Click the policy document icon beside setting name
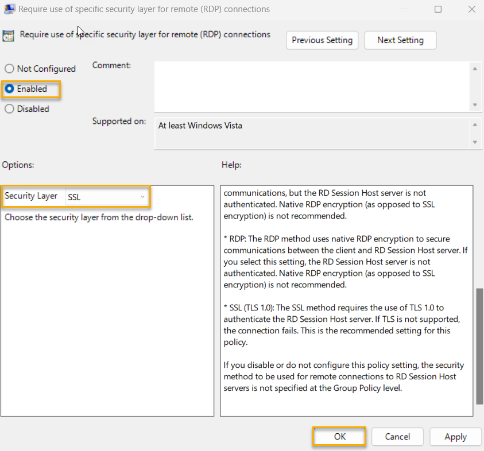This screenshot has width=484, height=451. click(x=8, y=34)
